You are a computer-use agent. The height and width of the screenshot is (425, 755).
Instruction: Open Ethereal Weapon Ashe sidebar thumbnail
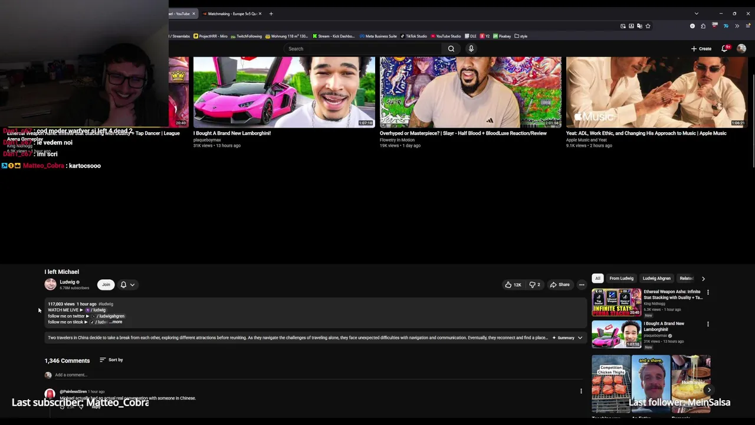616,302
